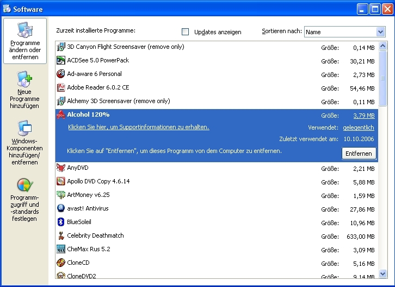Select ArtMoney v6.25 in the list
395x287 pixels.
tap(217, 195)
